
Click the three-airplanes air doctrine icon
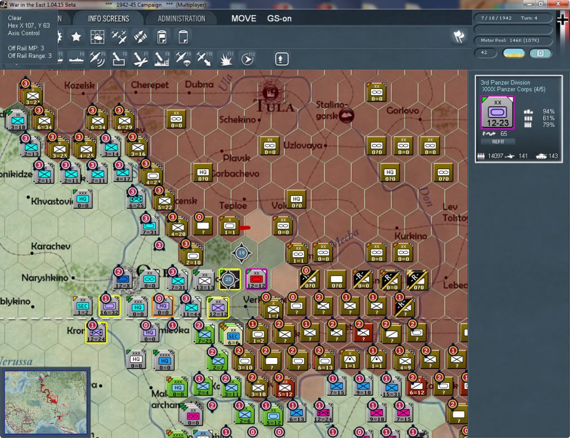(x=119, y=37)
